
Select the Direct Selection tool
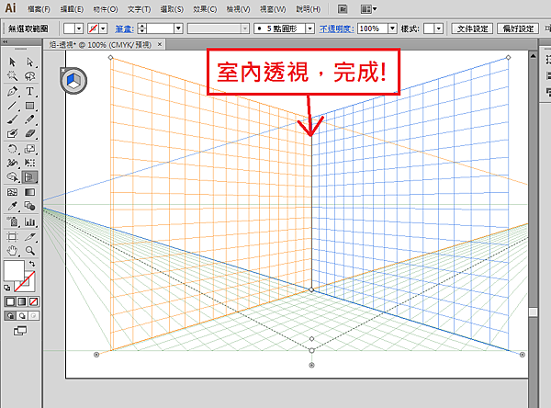30,62
